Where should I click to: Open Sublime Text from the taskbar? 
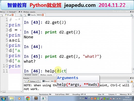coord(36,98)
